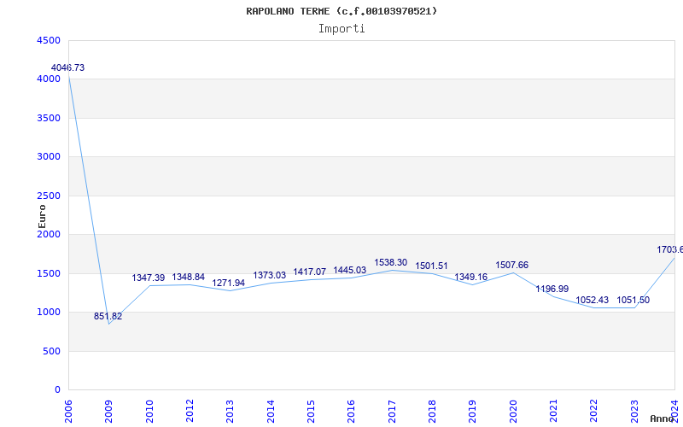Click the 2023 x-axis year label
This screenshot has height=427, width=683.
point(634,411)
